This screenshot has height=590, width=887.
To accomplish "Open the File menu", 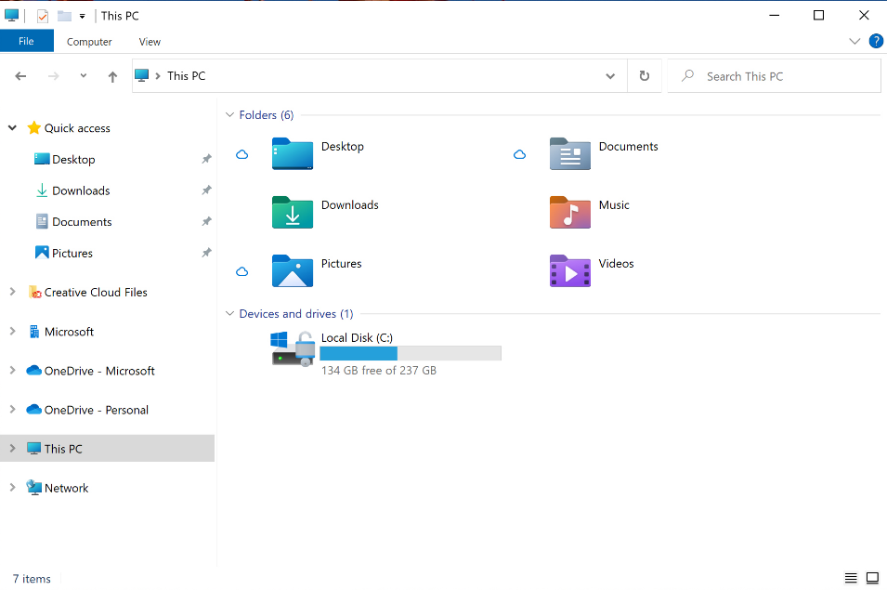I will click(26, 41).
